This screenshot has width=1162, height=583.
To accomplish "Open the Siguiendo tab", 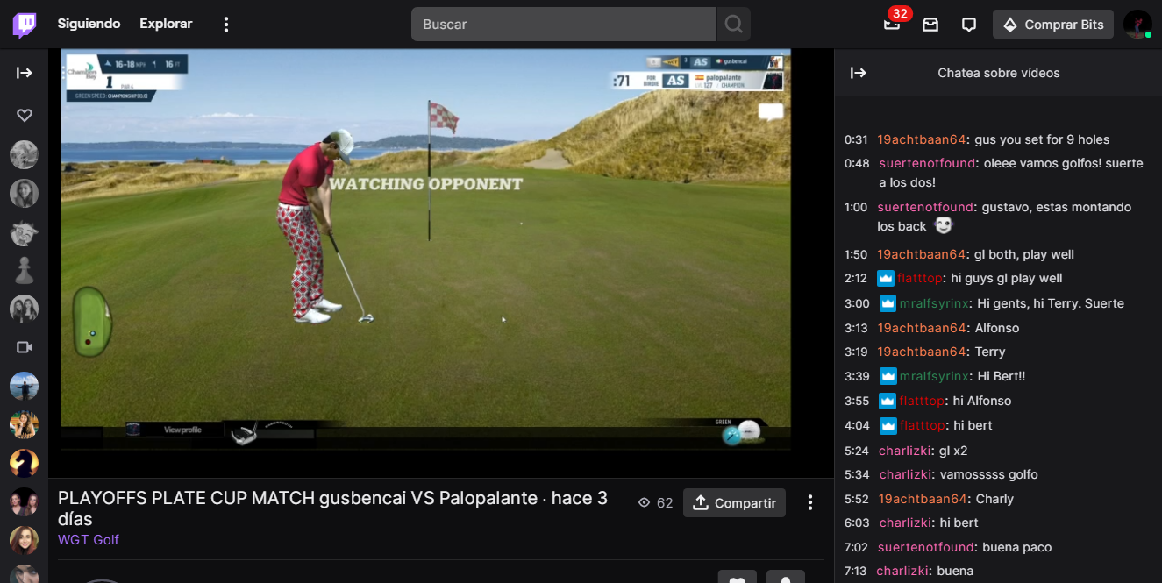I will [x=89, y=24].
